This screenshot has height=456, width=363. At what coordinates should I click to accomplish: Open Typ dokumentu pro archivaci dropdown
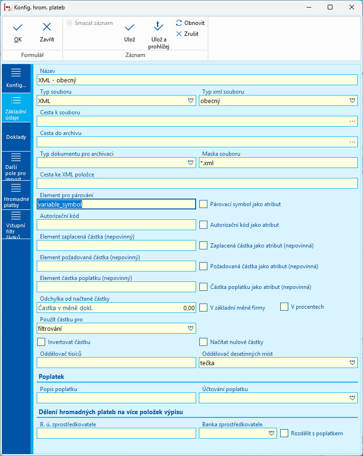[190, 163]
